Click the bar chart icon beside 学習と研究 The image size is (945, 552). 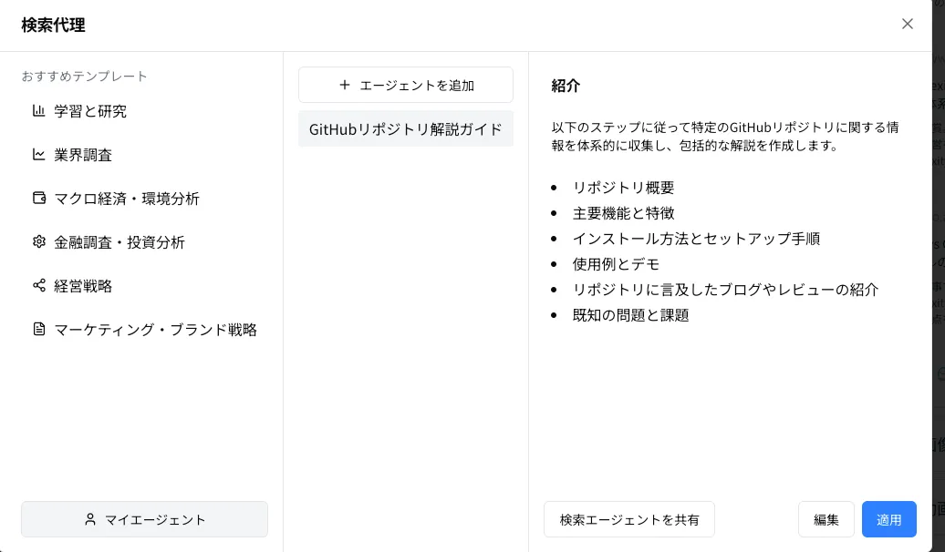38,111
